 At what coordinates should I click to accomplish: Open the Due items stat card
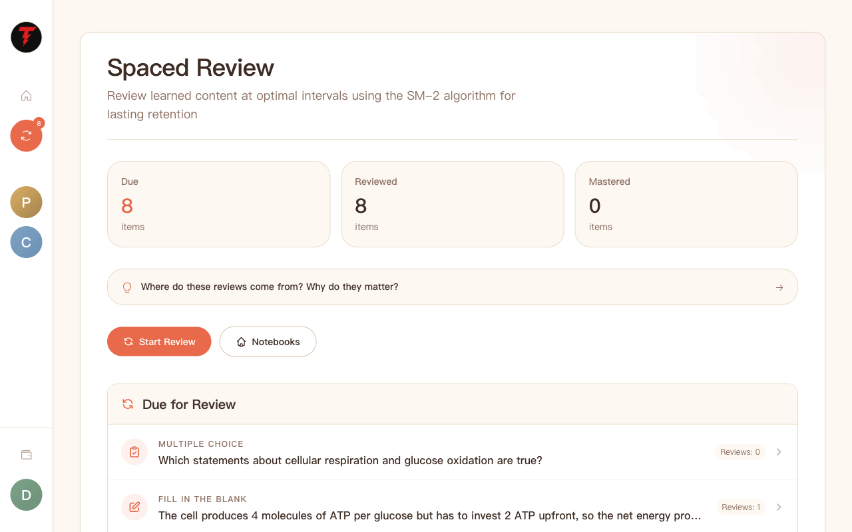tap(219, 204)
